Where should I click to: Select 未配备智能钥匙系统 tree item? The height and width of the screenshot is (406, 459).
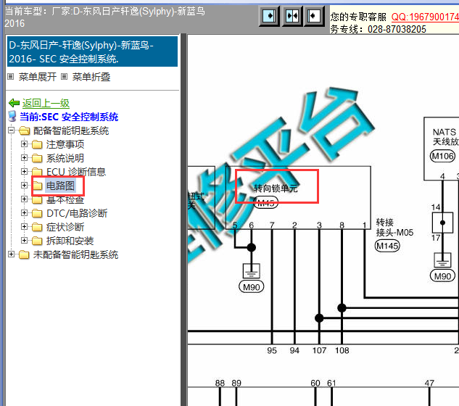75,254
